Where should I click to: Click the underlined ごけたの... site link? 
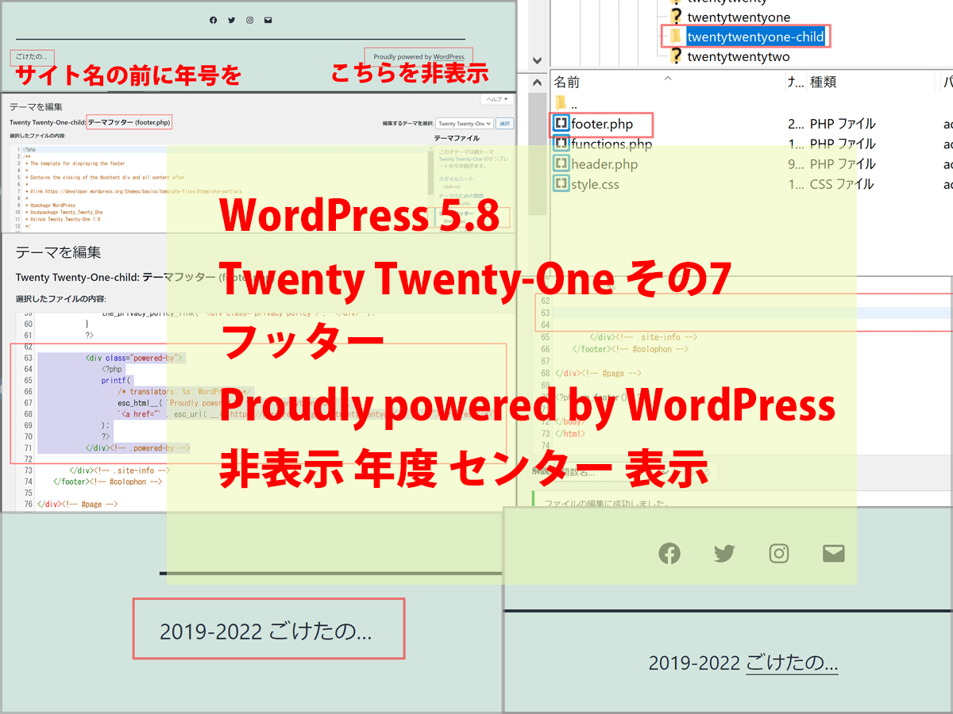click(791, 662)
